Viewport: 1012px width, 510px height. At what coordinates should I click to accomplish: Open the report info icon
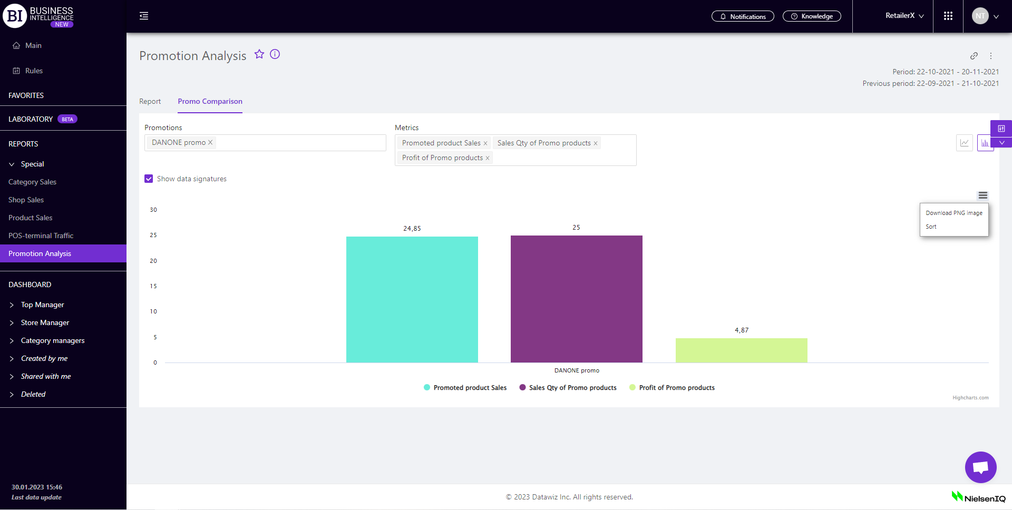(x=275, y=54)
